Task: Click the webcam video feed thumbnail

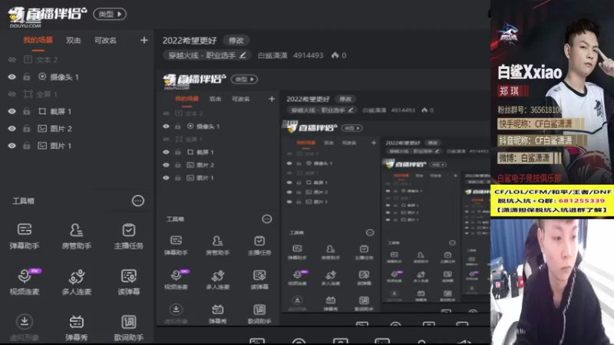Action: 552,281
